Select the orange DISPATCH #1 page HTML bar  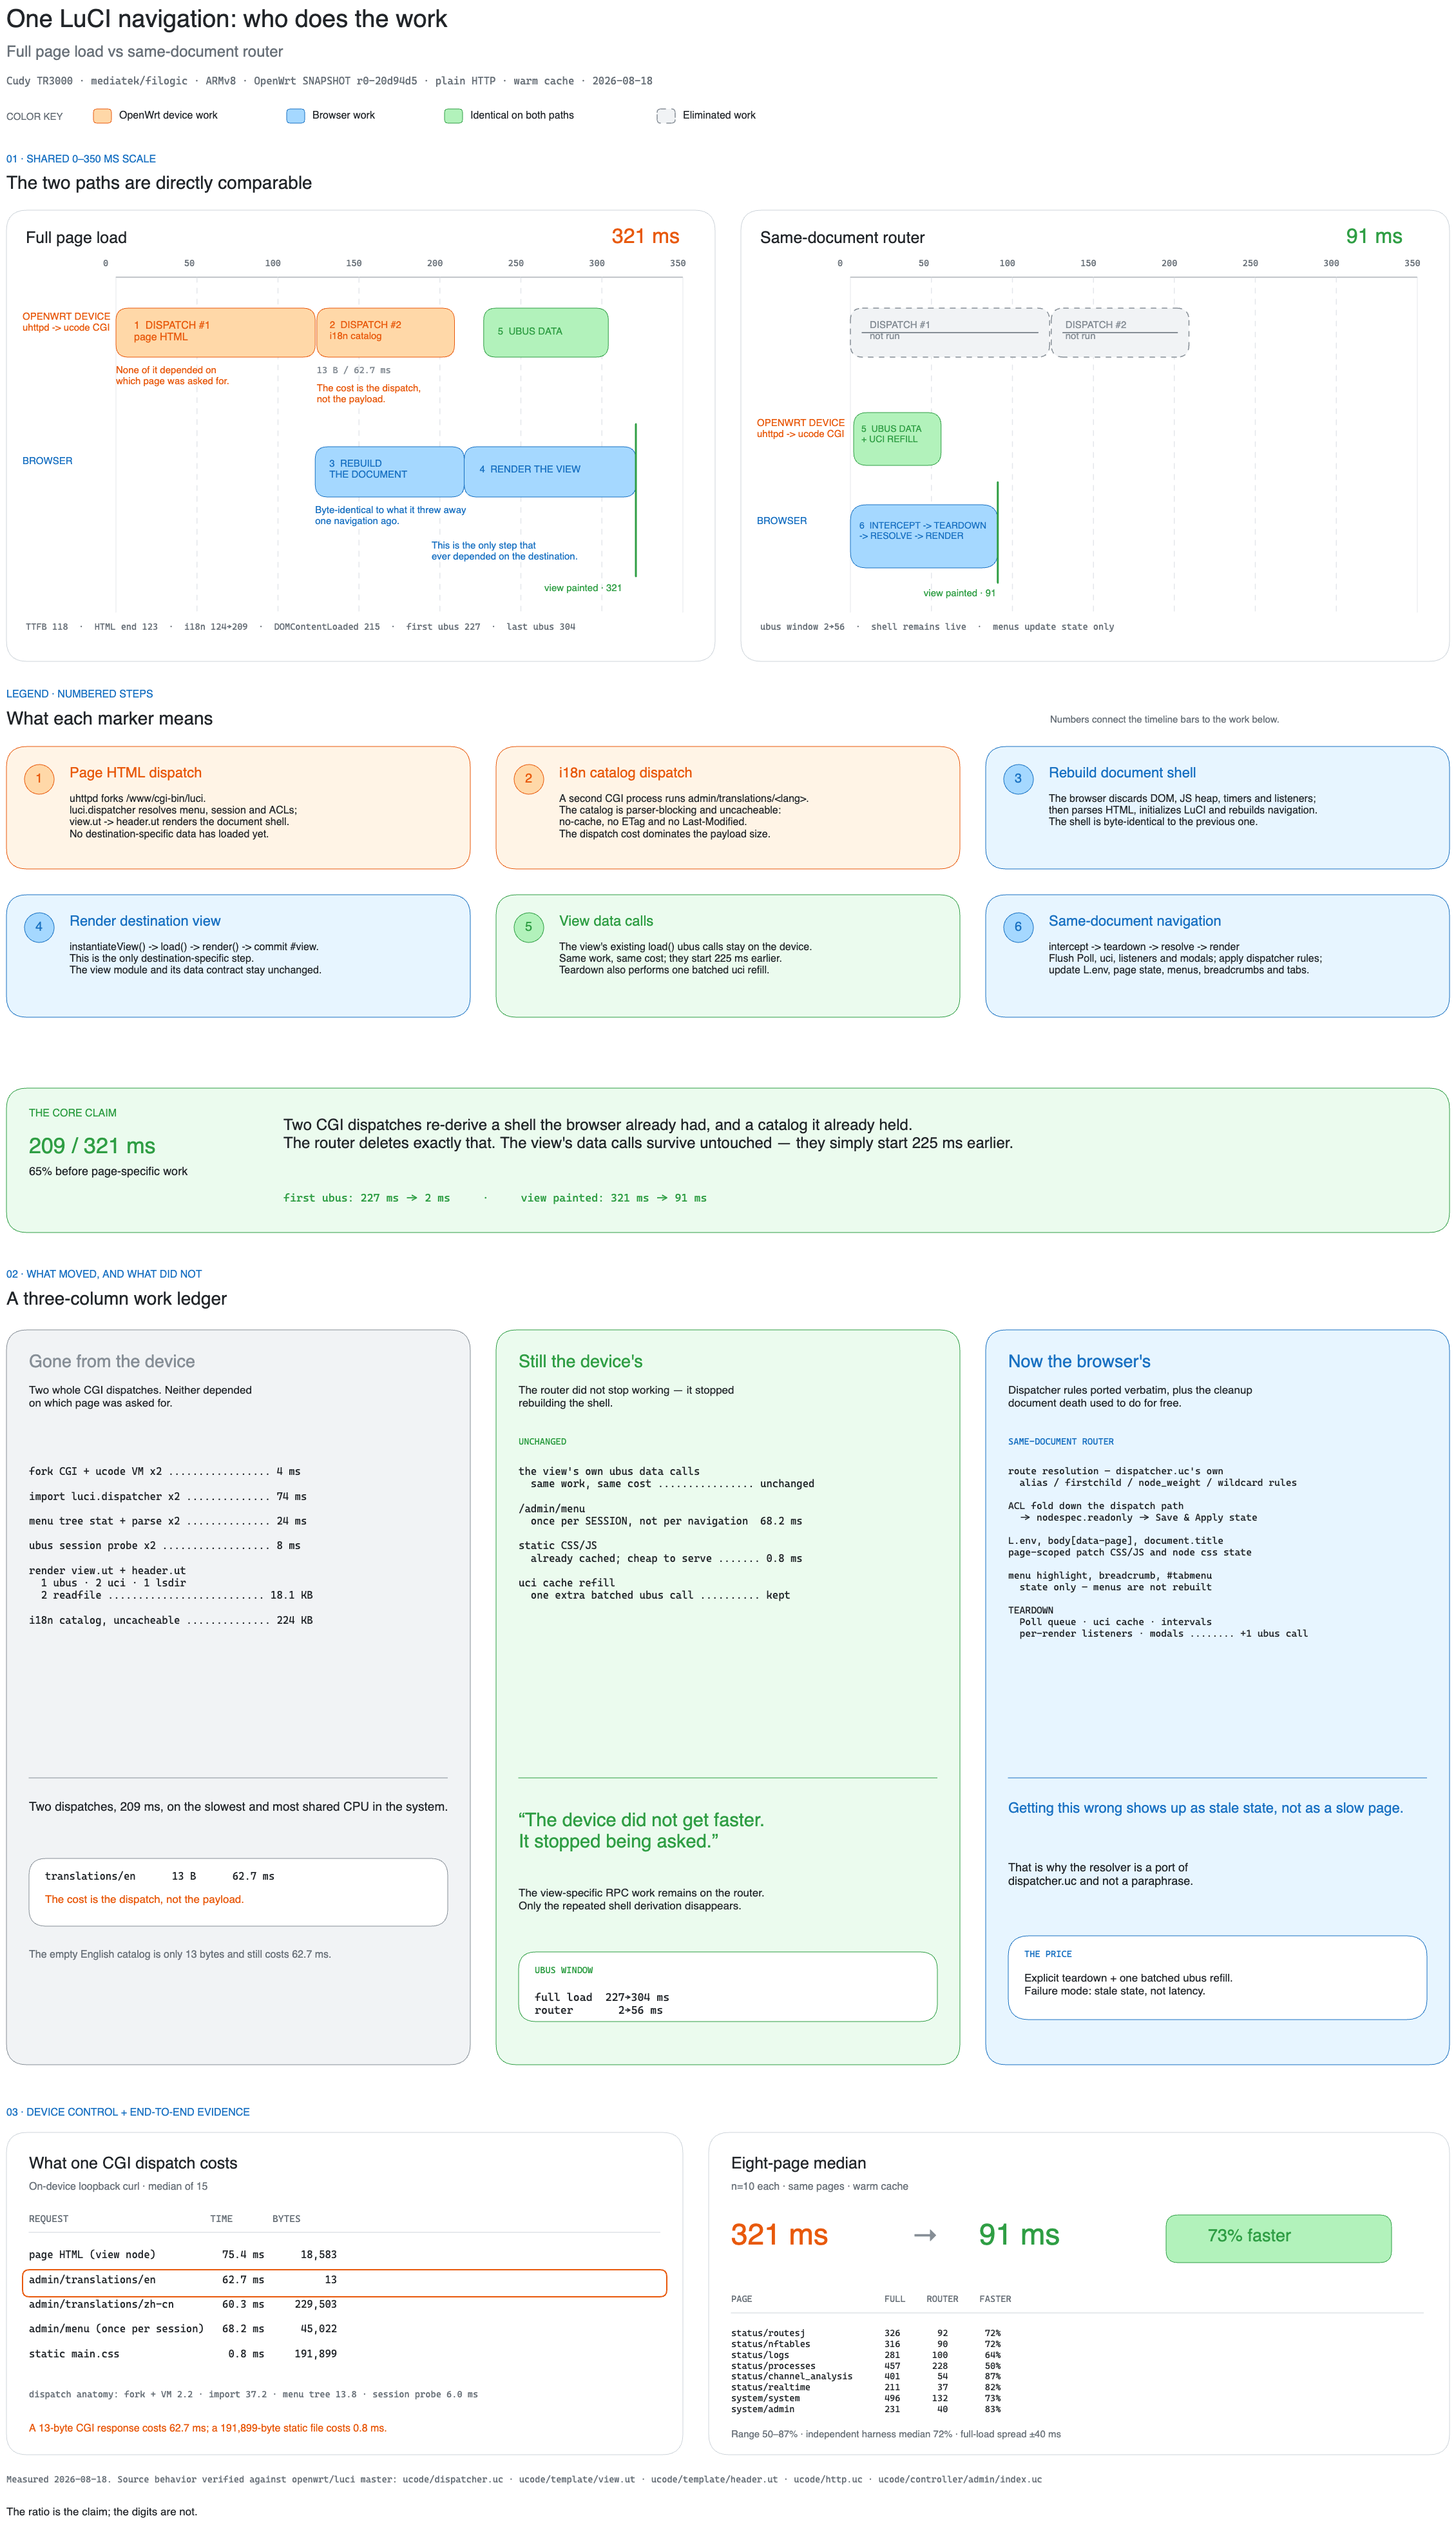pyautogui.click(x=215, y=332)
